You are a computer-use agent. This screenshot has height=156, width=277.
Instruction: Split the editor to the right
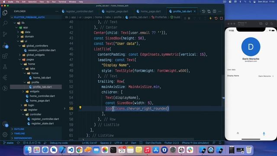pos(215,11)
